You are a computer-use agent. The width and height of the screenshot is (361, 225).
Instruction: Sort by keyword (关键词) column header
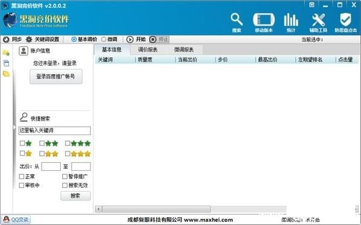[115, 60]
